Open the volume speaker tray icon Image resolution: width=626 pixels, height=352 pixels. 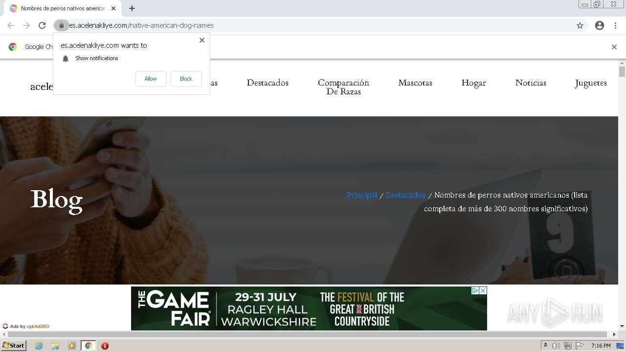coord(556,346)
